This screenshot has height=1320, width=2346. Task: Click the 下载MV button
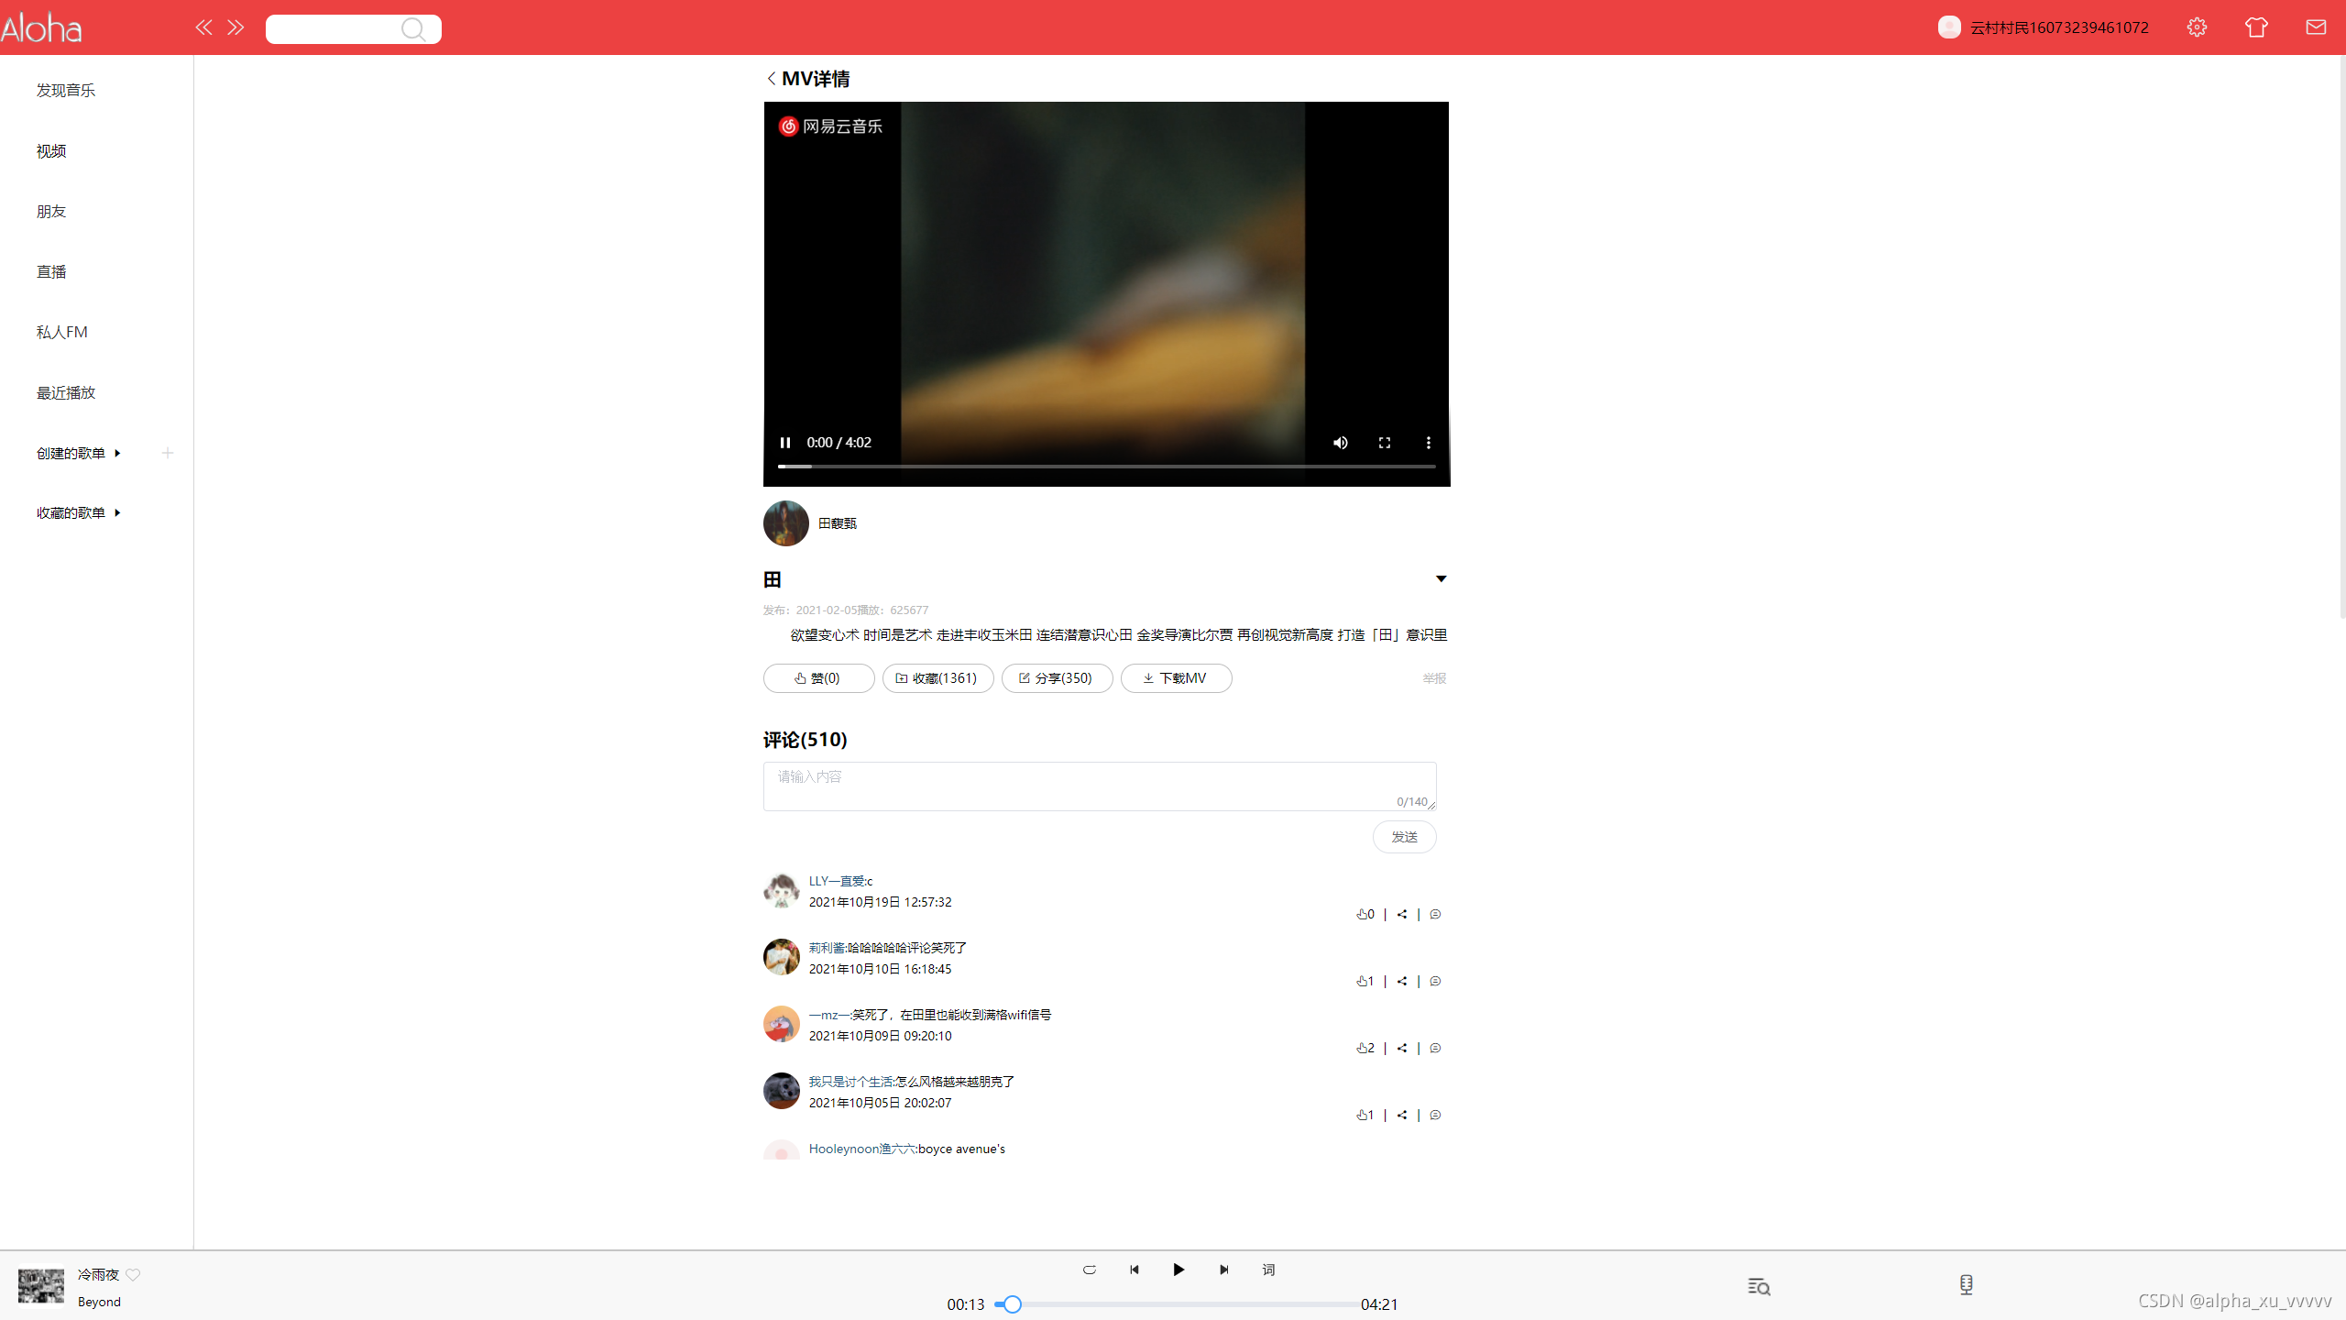click(1176, 678)
